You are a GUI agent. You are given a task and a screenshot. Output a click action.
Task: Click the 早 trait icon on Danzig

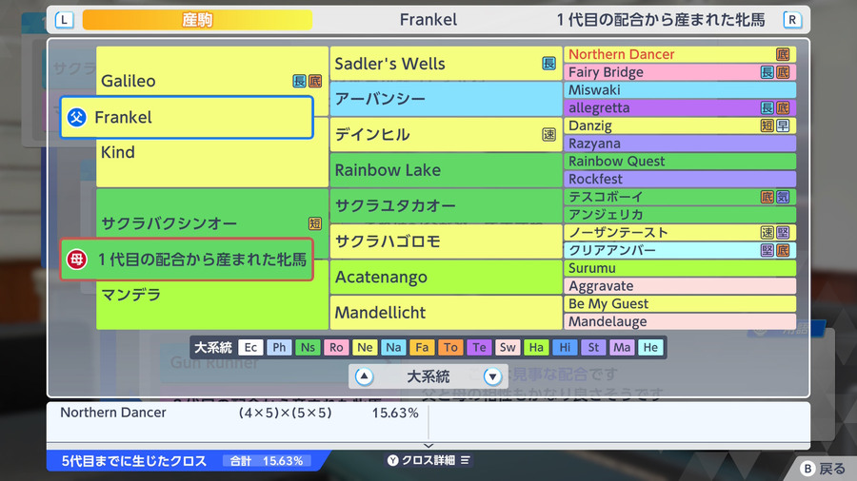[x=783, y=126]
